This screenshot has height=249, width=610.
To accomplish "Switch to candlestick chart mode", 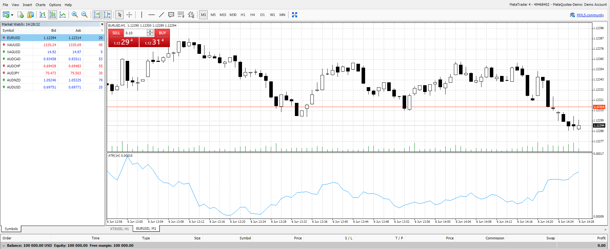I will [53, 15].
